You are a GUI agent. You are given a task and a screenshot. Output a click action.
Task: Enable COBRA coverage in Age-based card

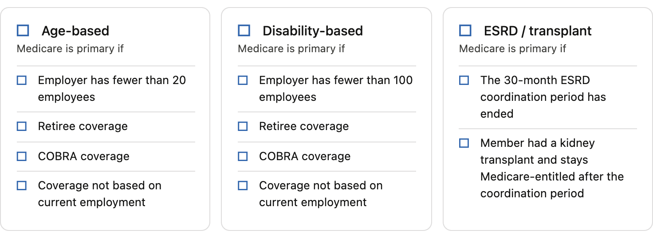(22, 156)
